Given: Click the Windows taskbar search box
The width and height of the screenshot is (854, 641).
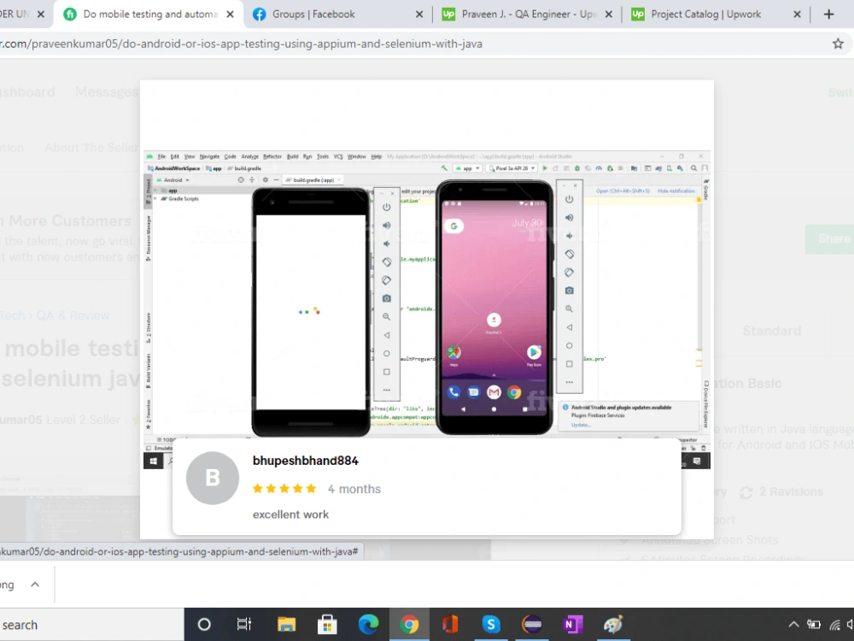Looking at the screenshot, I should click(x=91, y=625).
